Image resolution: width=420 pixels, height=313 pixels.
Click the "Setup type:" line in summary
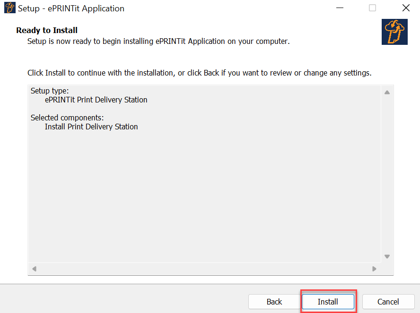click(50, 91)
